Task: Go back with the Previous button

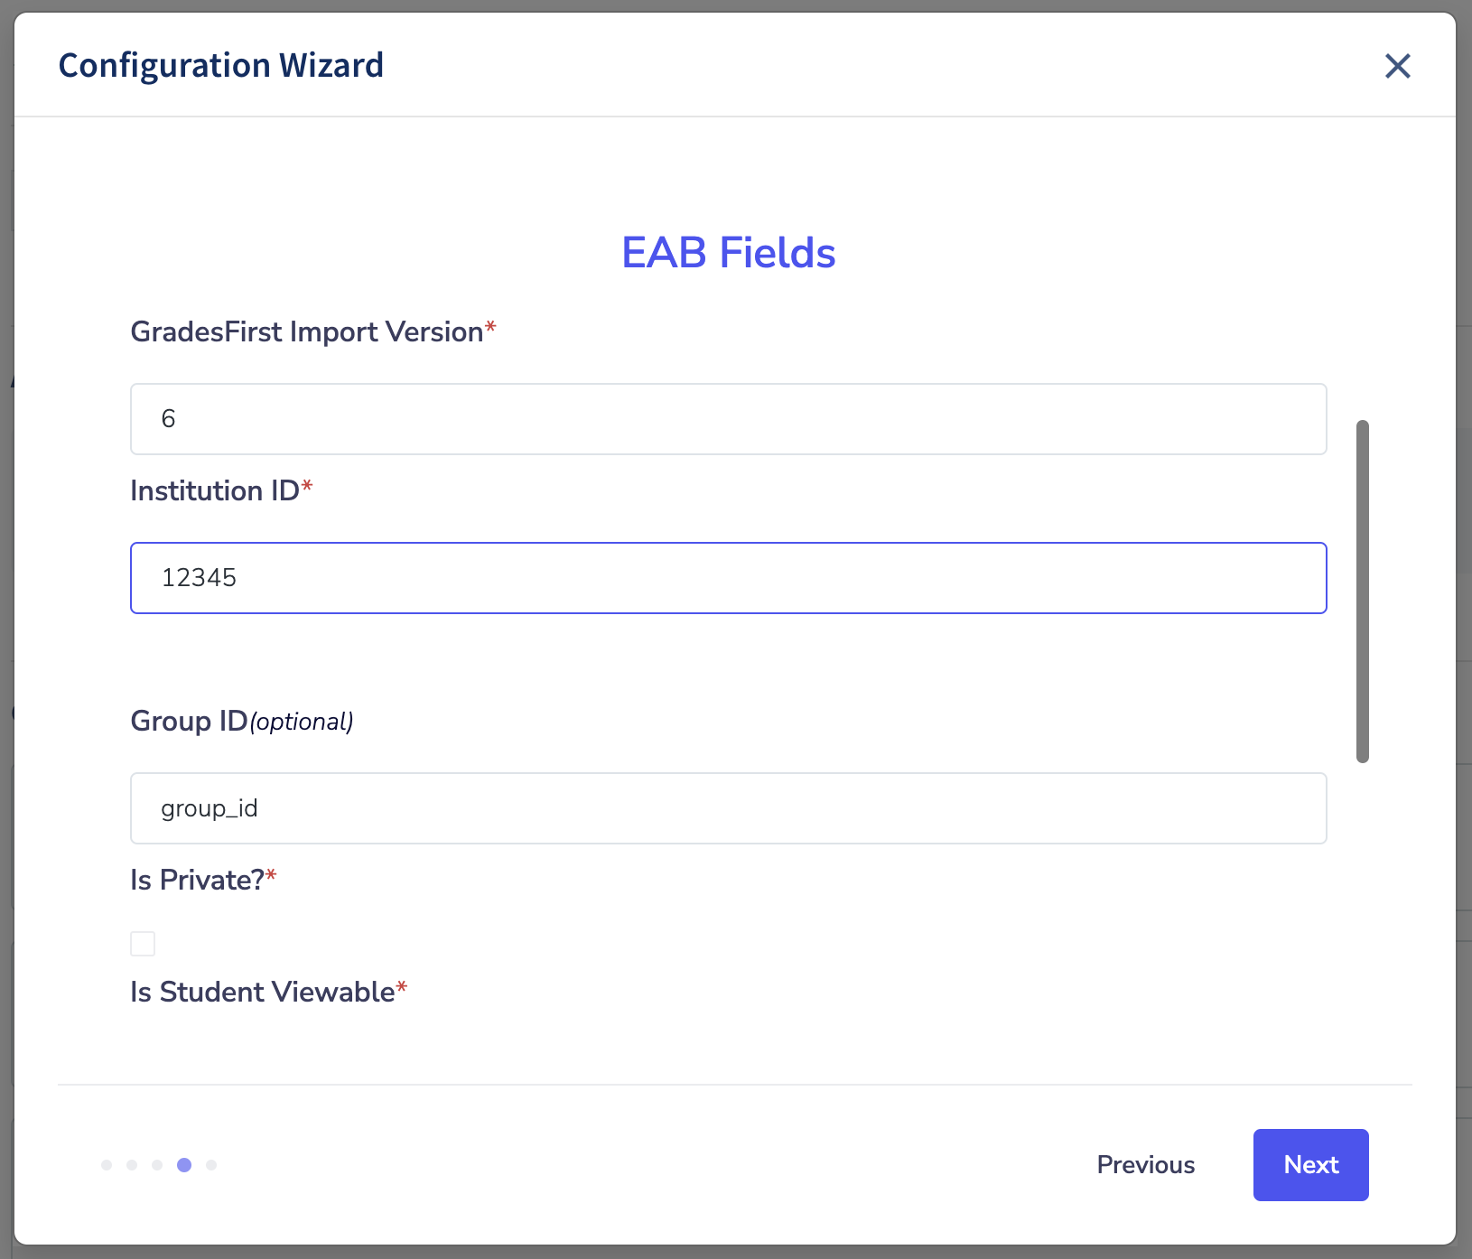Action: (x=1145, y=1165)
